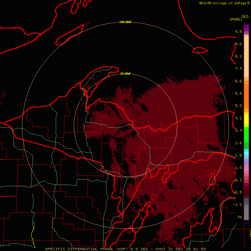Screen dimensions: 251x251
Task: Pick the cyan color bar segment near 1.8
Action: click(x=246, y=153)
